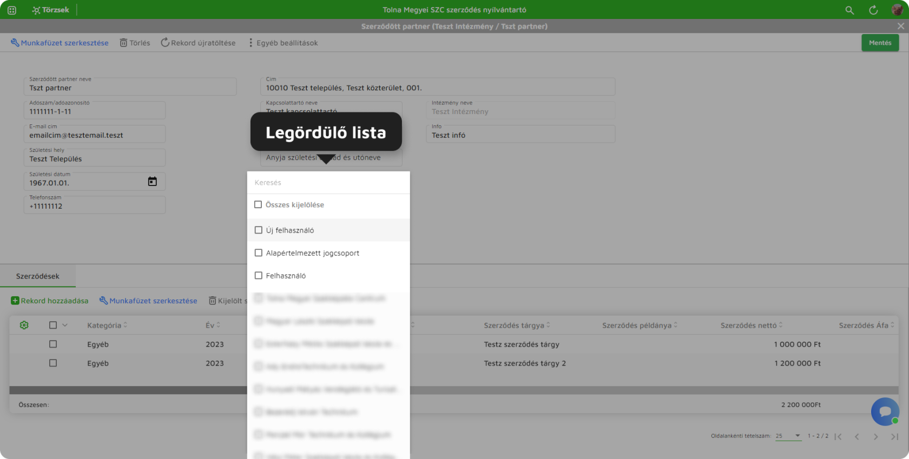The width and height of the screenshot is (909, 459).
Task: Click the green Mentés button
Action: pyautogui.click(x=880, y=43)
